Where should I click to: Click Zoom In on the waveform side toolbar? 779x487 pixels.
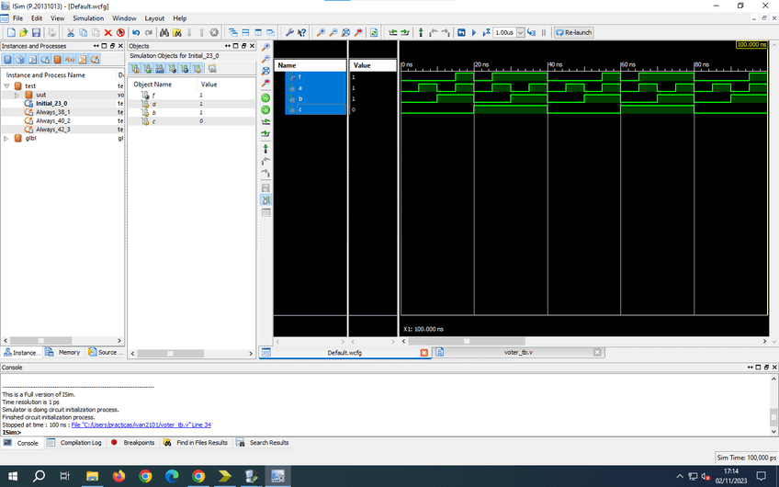point(266,47)
